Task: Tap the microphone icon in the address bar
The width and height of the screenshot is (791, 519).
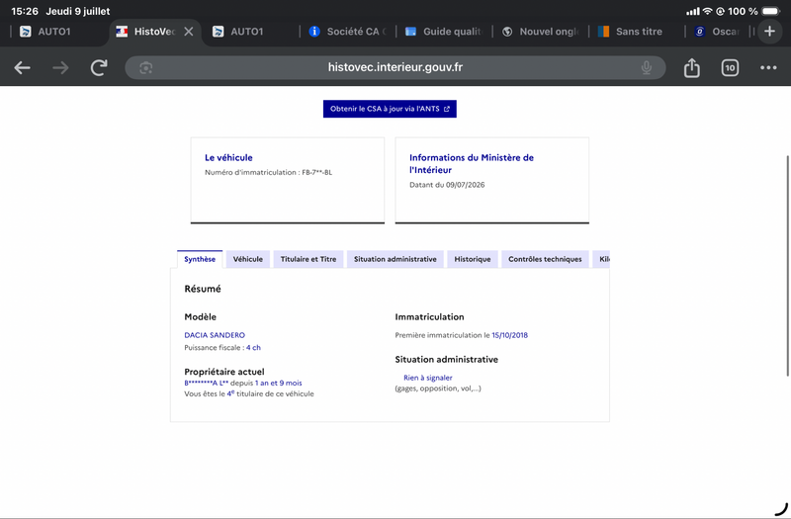Action: click(x=647, y=67)
